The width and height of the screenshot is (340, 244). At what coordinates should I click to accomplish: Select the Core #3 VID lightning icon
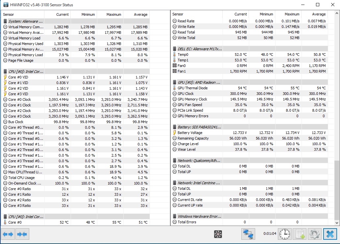tap(5, 94)
